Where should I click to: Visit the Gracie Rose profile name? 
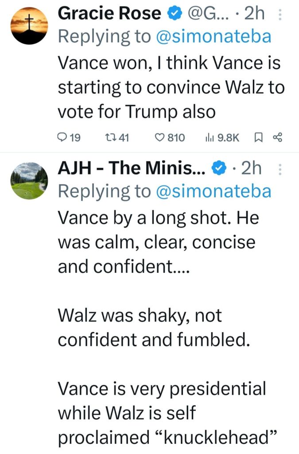point(109,14)
